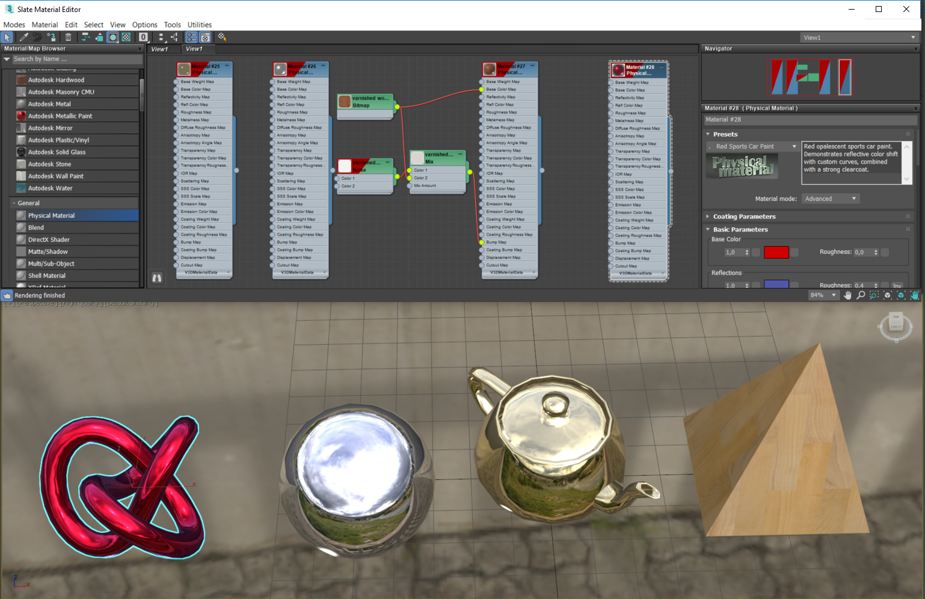Select Physical Material in the browser list
Image resolution: width=925 pixels, height=599 pixels.
point(52,215)
